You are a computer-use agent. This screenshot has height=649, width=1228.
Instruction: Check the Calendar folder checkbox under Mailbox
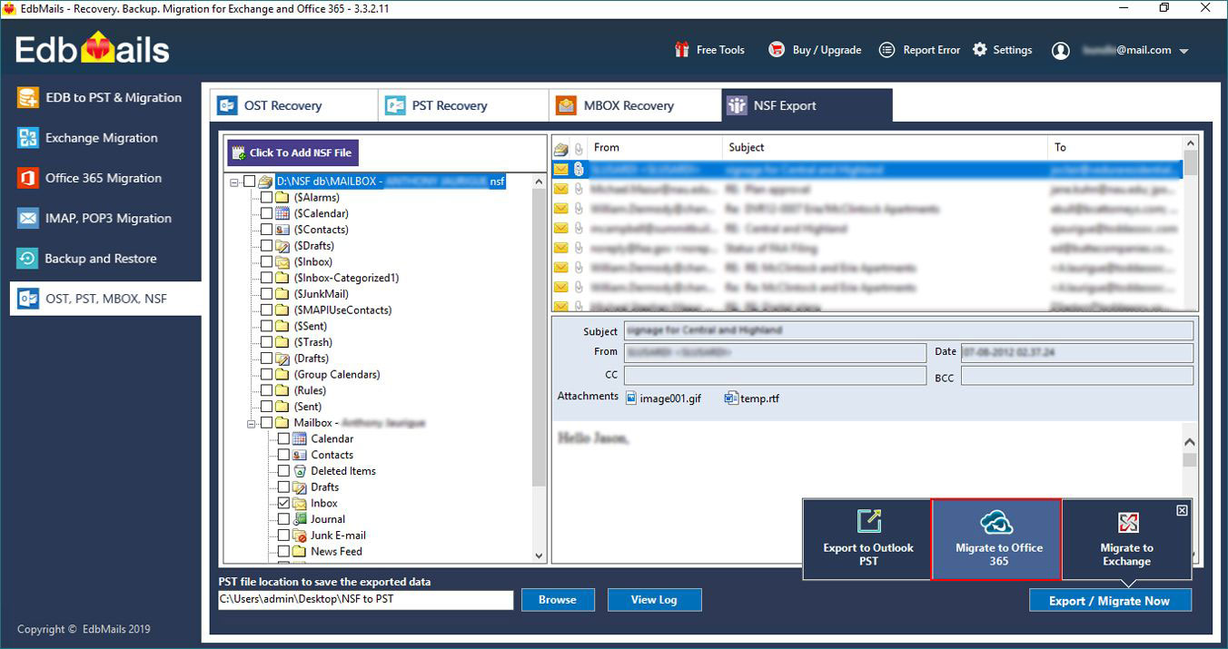tap(283, 438)
